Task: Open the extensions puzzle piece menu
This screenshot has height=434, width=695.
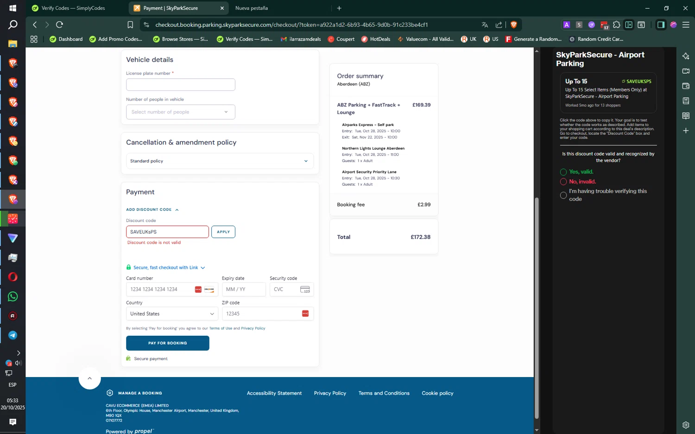Action: point(616,25)
